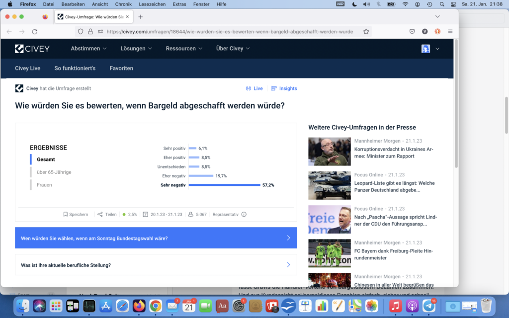Screen dimensions: 509x318
Task: Open the Pocket save icon in toolbar
Action: click(x=412, y=31)
